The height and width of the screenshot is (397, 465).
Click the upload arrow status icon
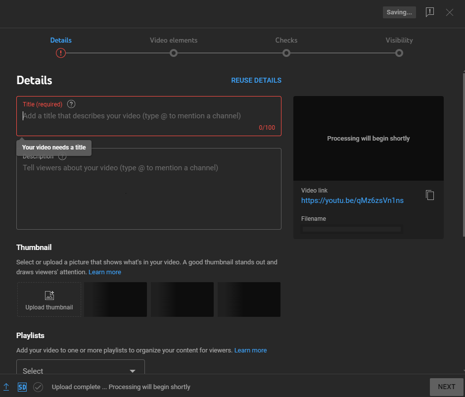(6, 387)
